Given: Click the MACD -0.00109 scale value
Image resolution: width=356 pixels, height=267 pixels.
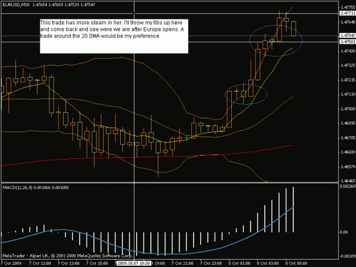Looking at the screenshot, I should tap(347, 256).
